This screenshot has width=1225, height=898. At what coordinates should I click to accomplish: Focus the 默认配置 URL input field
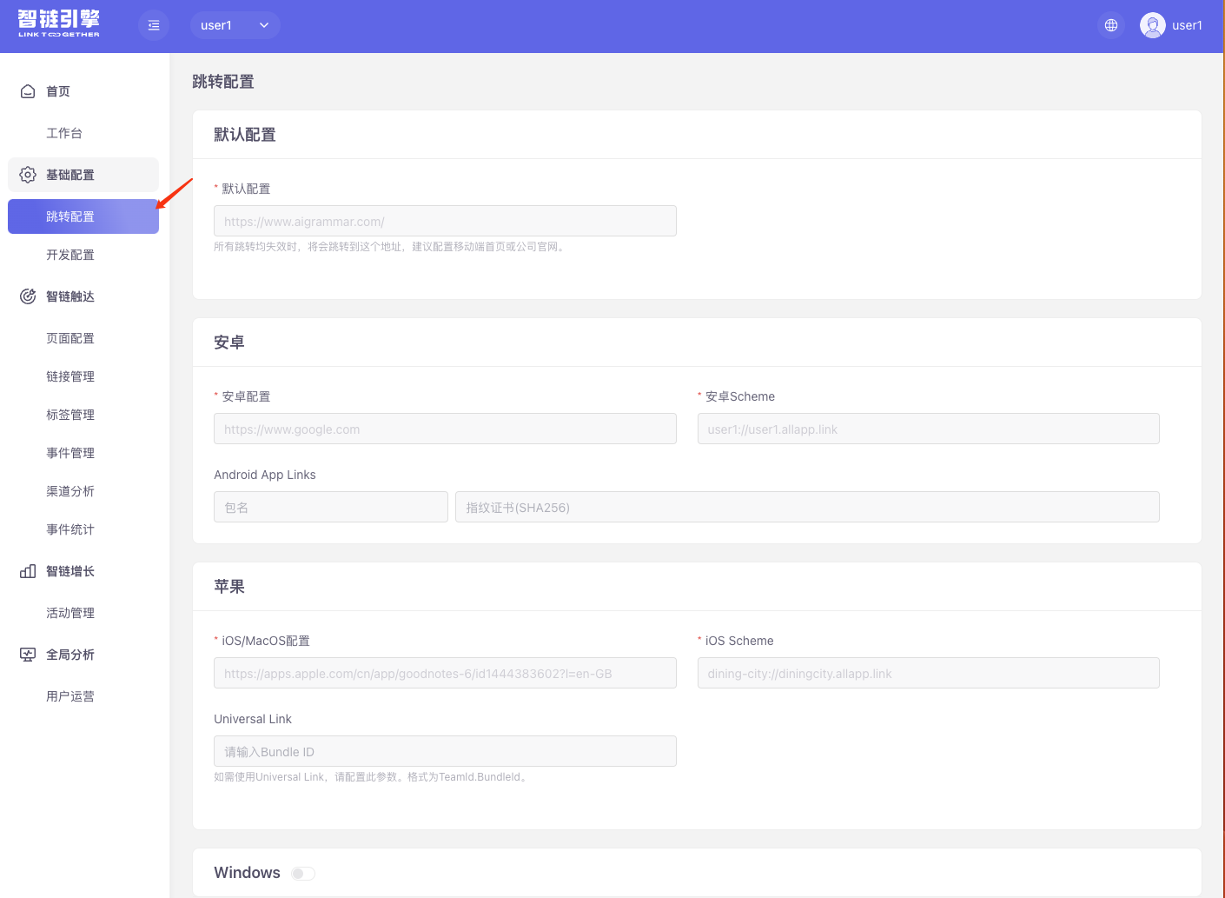point(445,221)
